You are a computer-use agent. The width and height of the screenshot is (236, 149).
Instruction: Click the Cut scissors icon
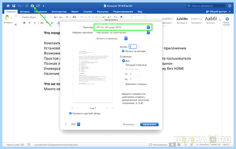click(x=16, y=16)
